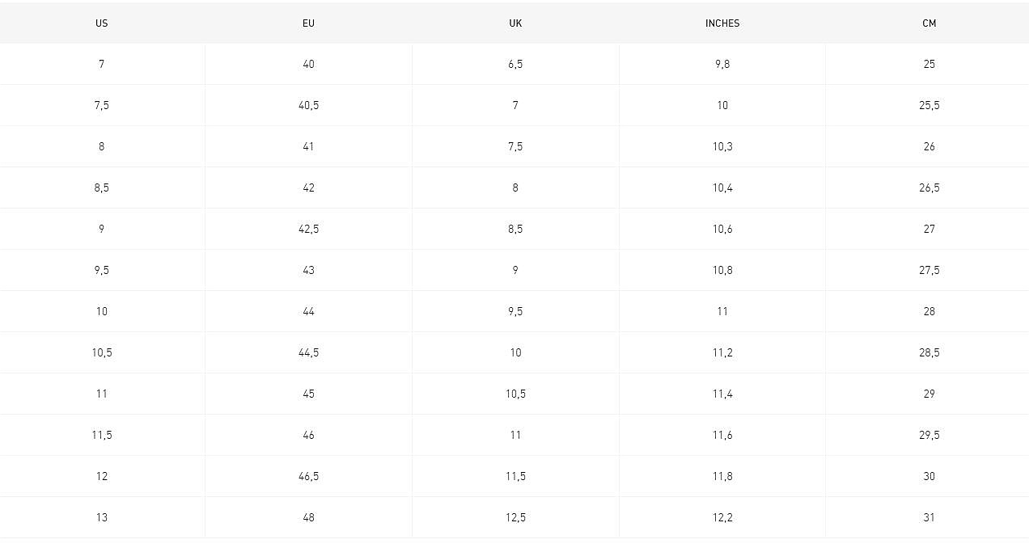Select the EU size 46,5 cell
The width and height of the screenshot is (1029, 548).
(x=308, y=476)
